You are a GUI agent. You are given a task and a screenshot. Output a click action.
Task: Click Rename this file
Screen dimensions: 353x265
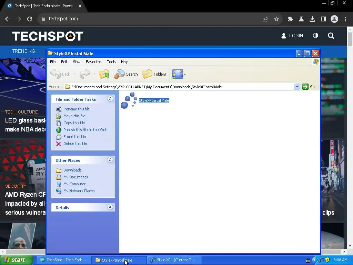point(77,109)
